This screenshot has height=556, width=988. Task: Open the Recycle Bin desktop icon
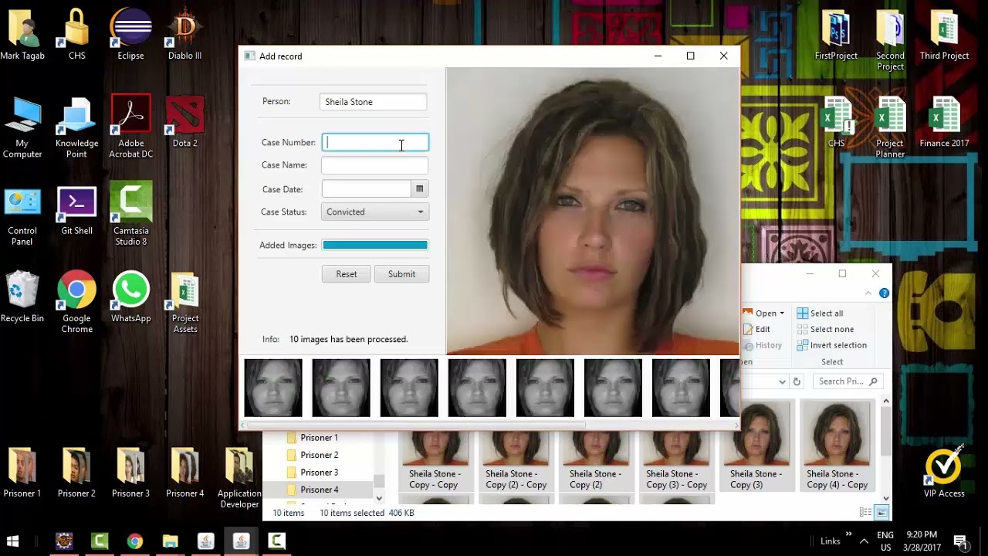pos(22,297)
